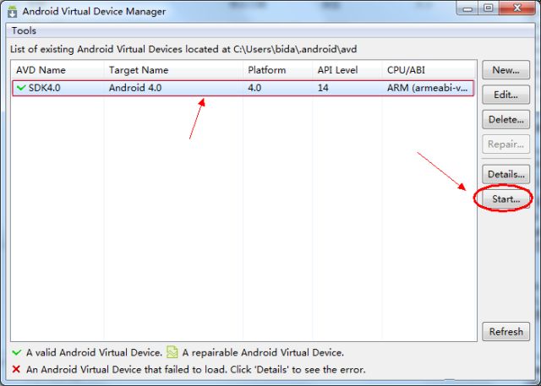Click the API level 14 cell
Screen dimensions: 541x386
[x=323, y=88]
